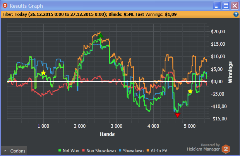
Task: Maximize the Results Graph window
Action: [x=226, y=6]
